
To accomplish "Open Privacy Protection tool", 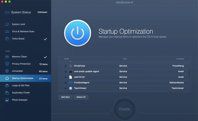I will coord(26,64).
